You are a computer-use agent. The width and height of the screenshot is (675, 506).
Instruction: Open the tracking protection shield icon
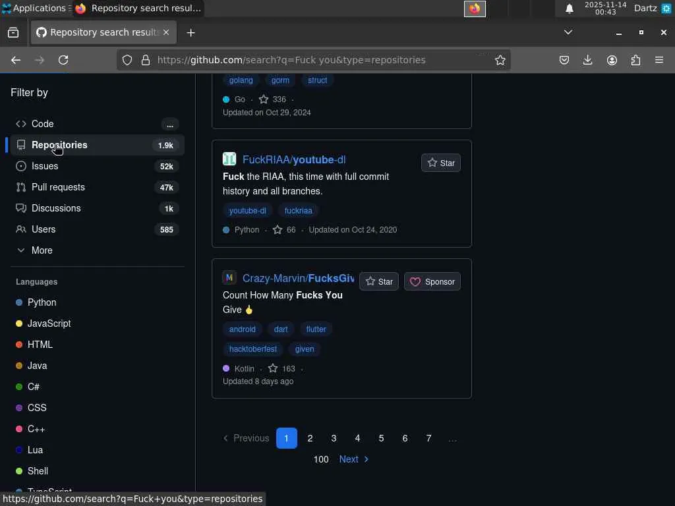pyautogui.click(x=127, y=60)
